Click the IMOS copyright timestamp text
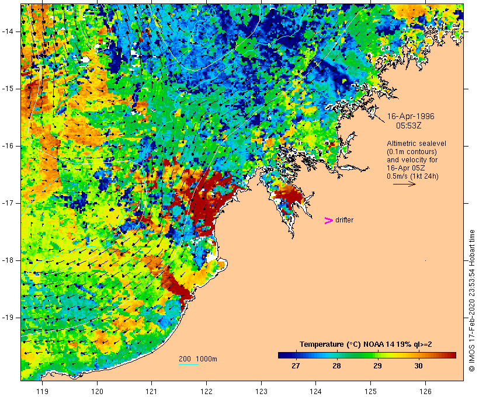479x397 pixels. pyautogui.click(x=471, y=301)
